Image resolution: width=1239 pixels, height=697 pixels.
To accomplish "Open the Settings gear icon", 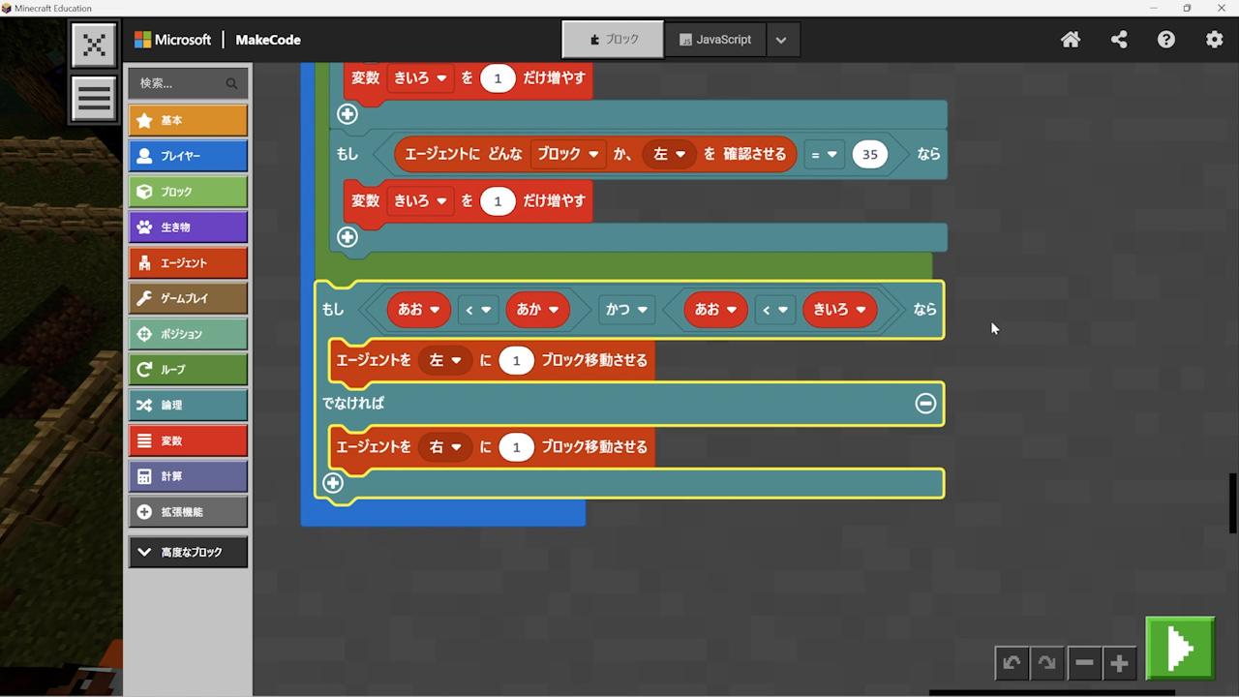I will 1214,40.
